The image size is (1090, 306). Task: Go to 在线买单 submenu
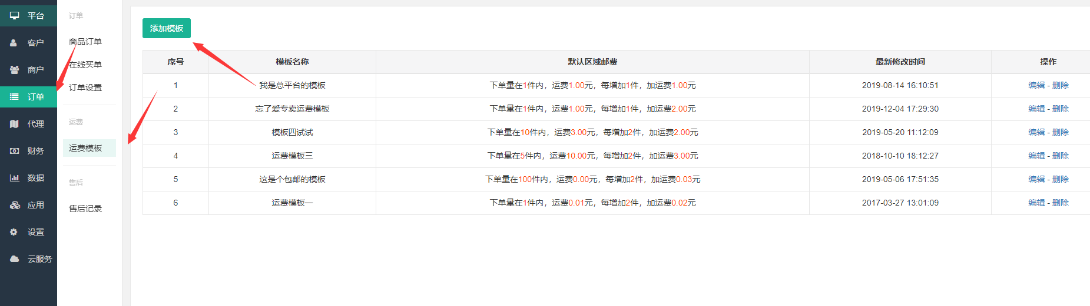85,65
